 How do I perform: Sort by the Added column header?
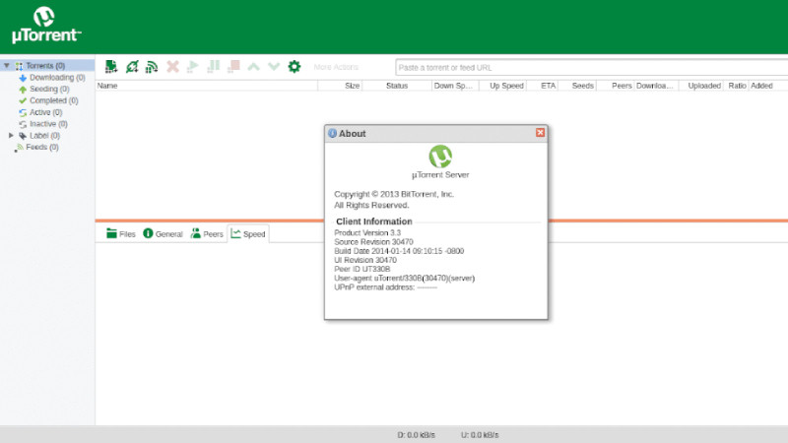click(x=768, y=86)
